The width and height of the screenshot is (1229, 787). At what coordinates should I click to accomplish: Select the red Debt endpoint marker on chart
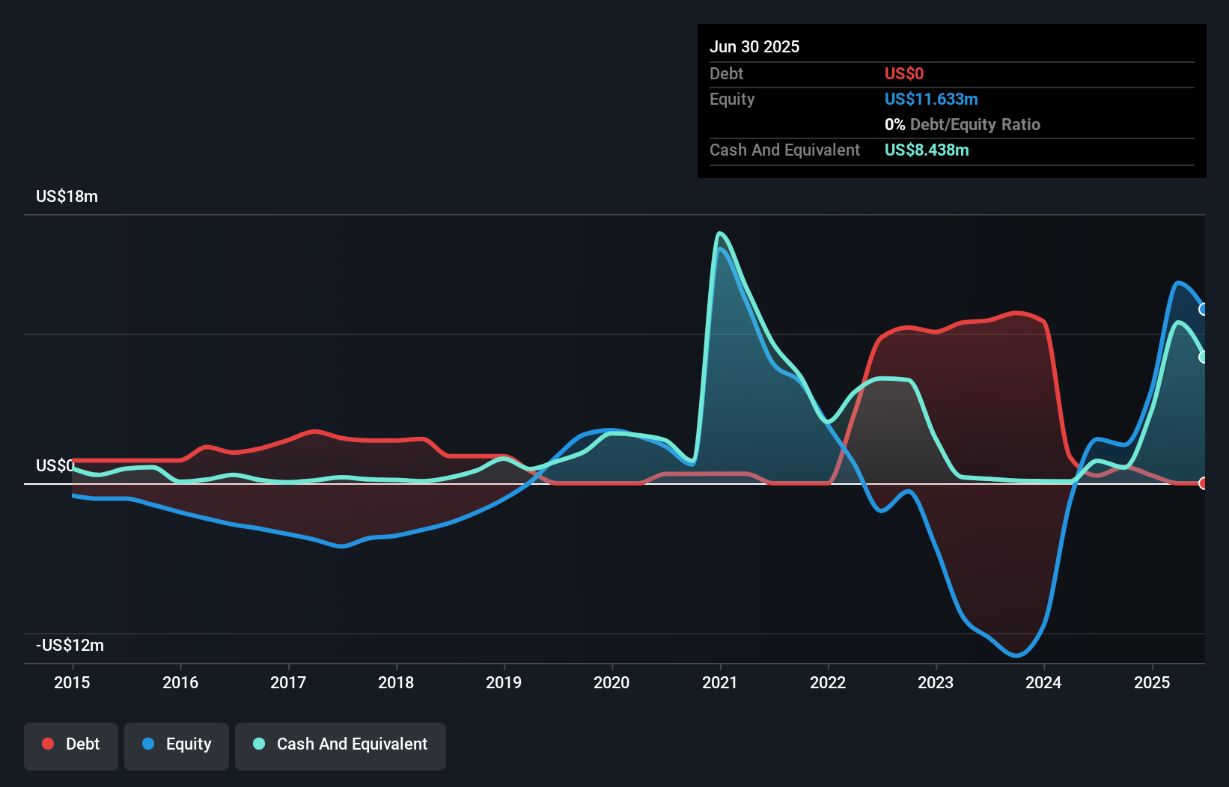[x=1204, y=484]
